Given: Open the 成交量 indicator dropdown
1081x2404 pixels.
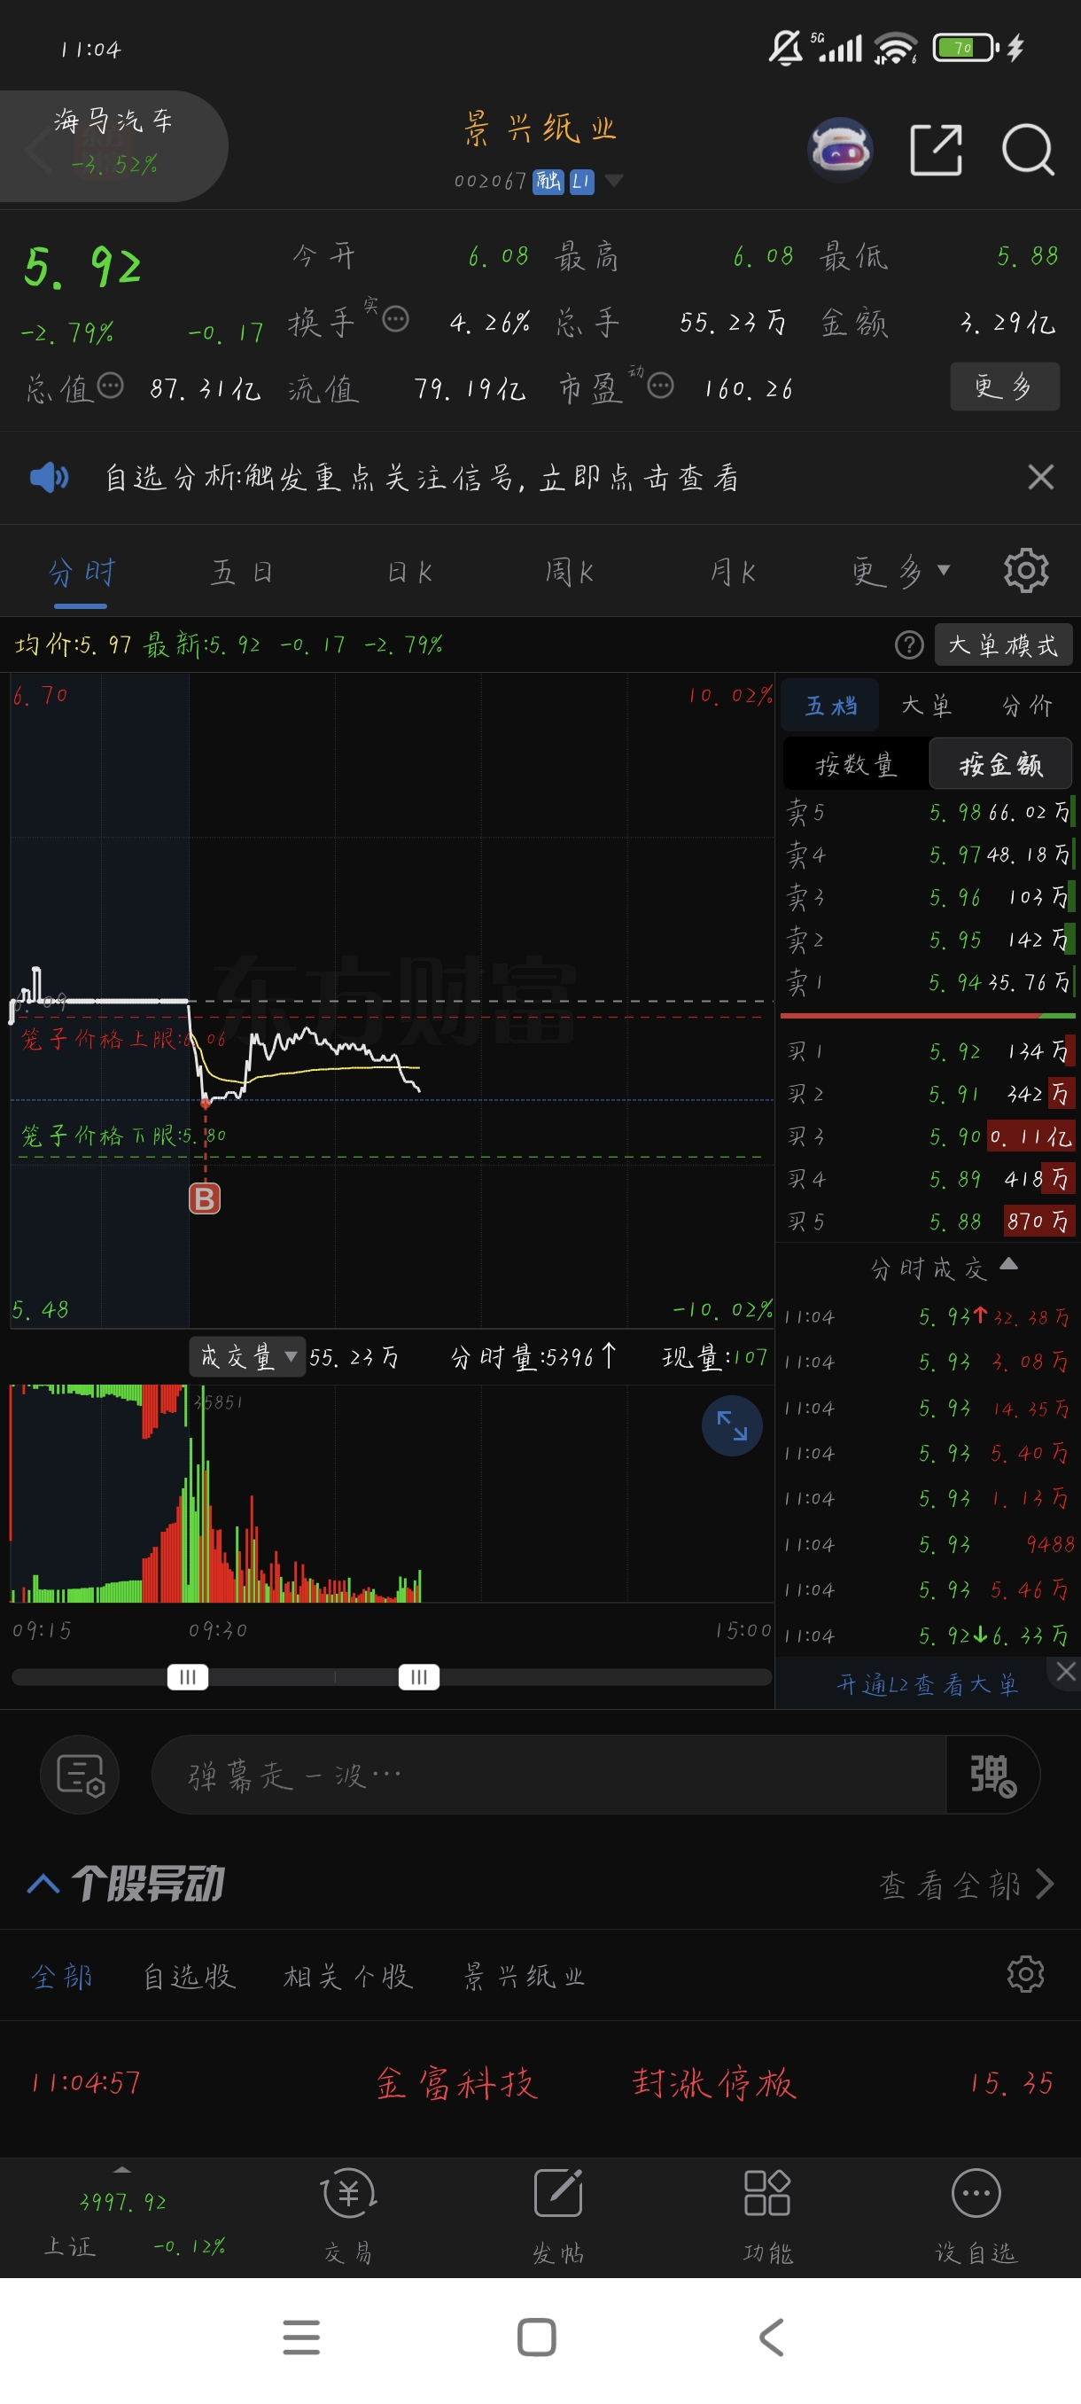Looking at the screenshot, I should click(x=247, y=1356).
